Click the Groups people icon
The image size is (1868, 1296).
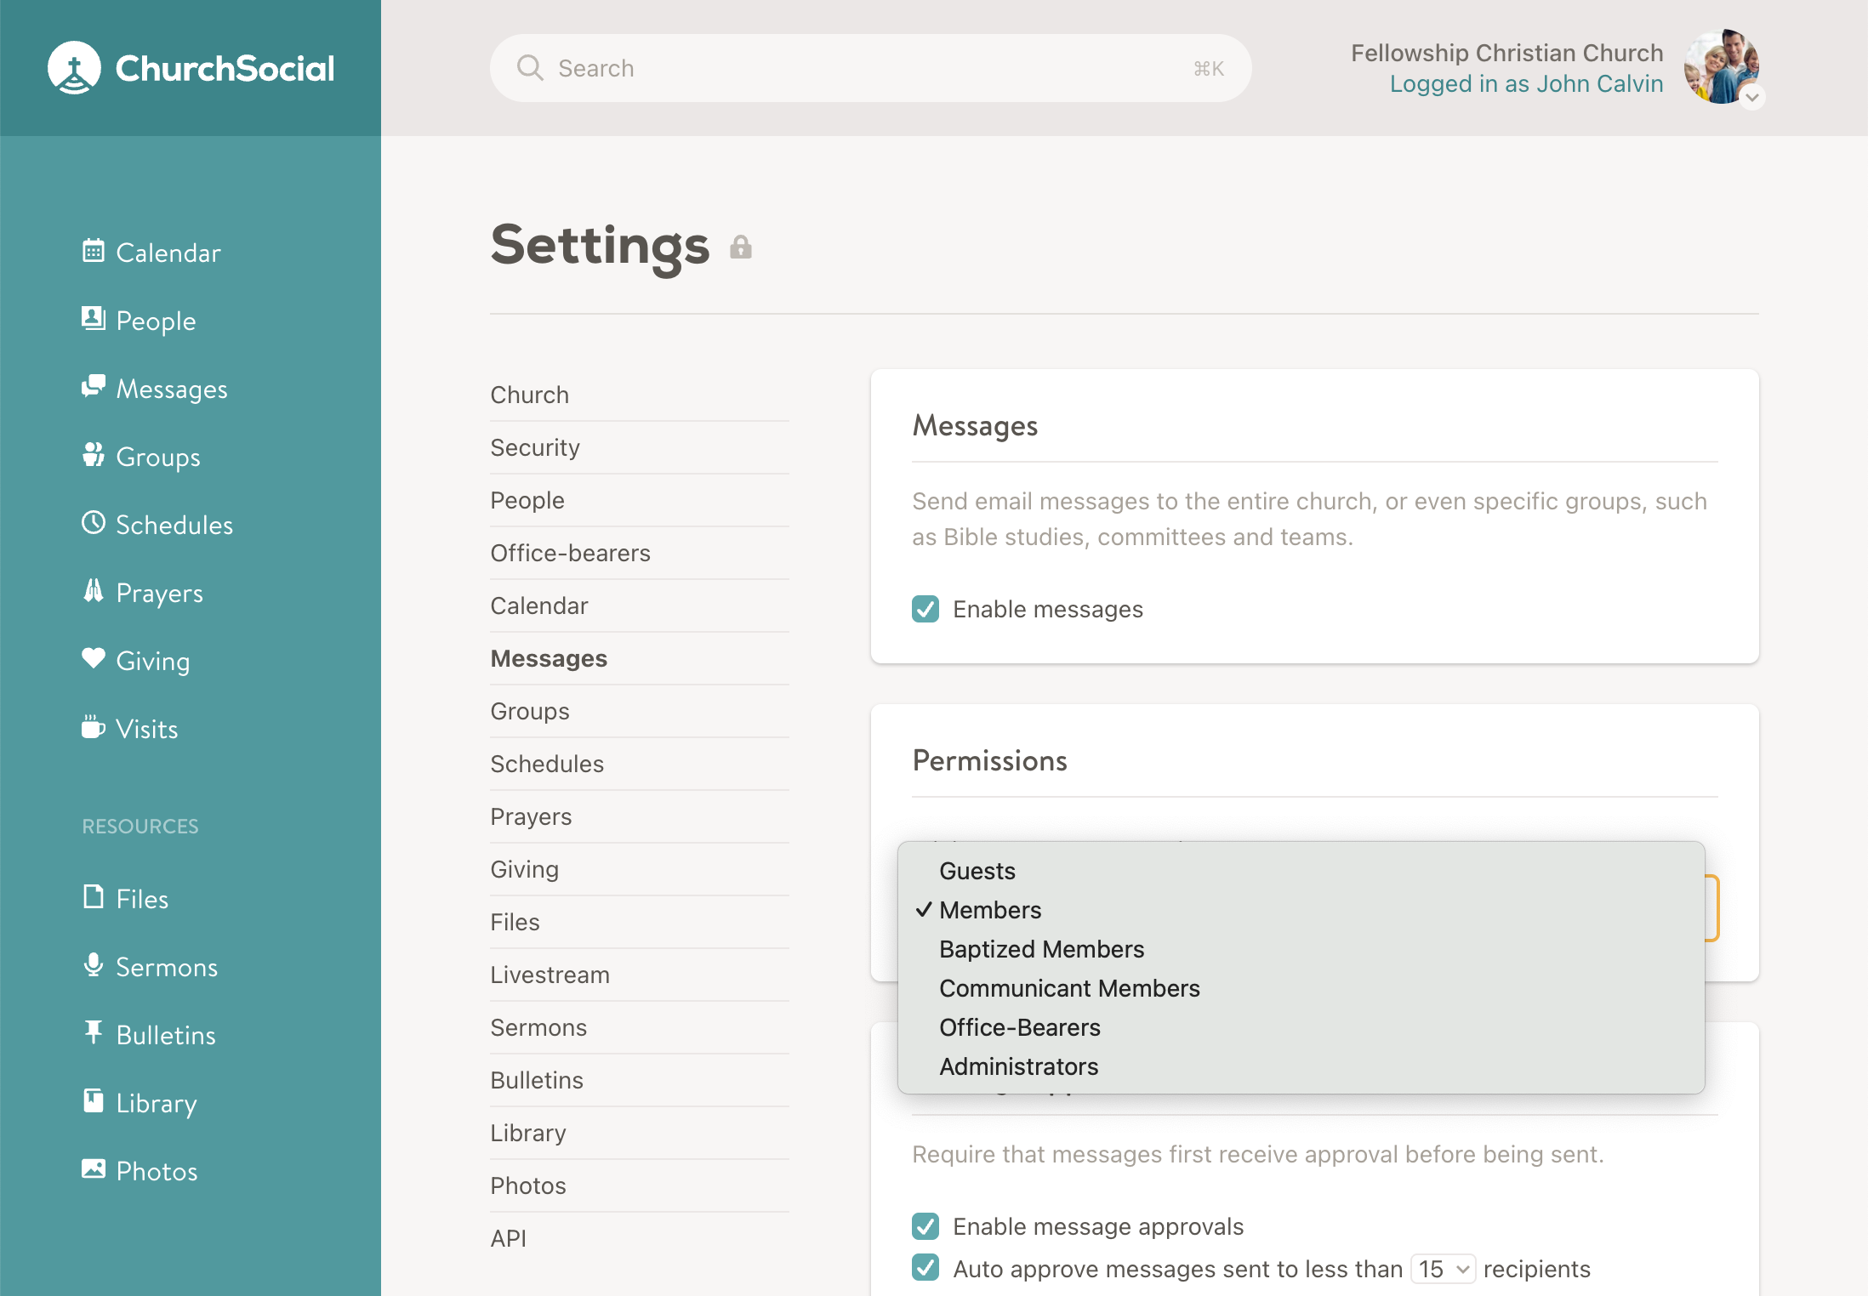click(93, 455)
